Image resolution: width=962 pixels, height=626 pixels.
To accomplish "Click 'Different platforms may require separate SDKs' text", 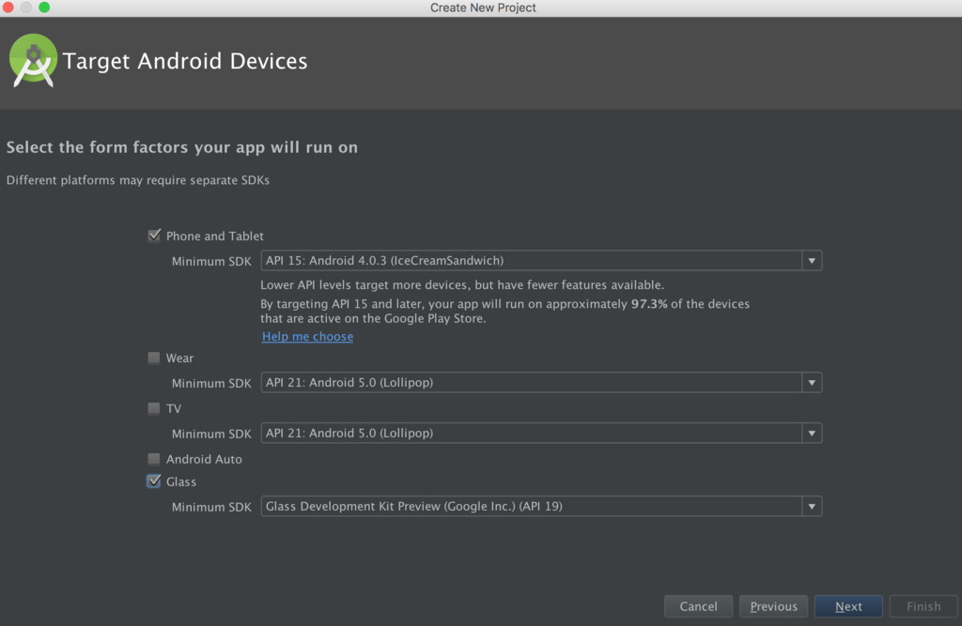I will pos(138,180).
